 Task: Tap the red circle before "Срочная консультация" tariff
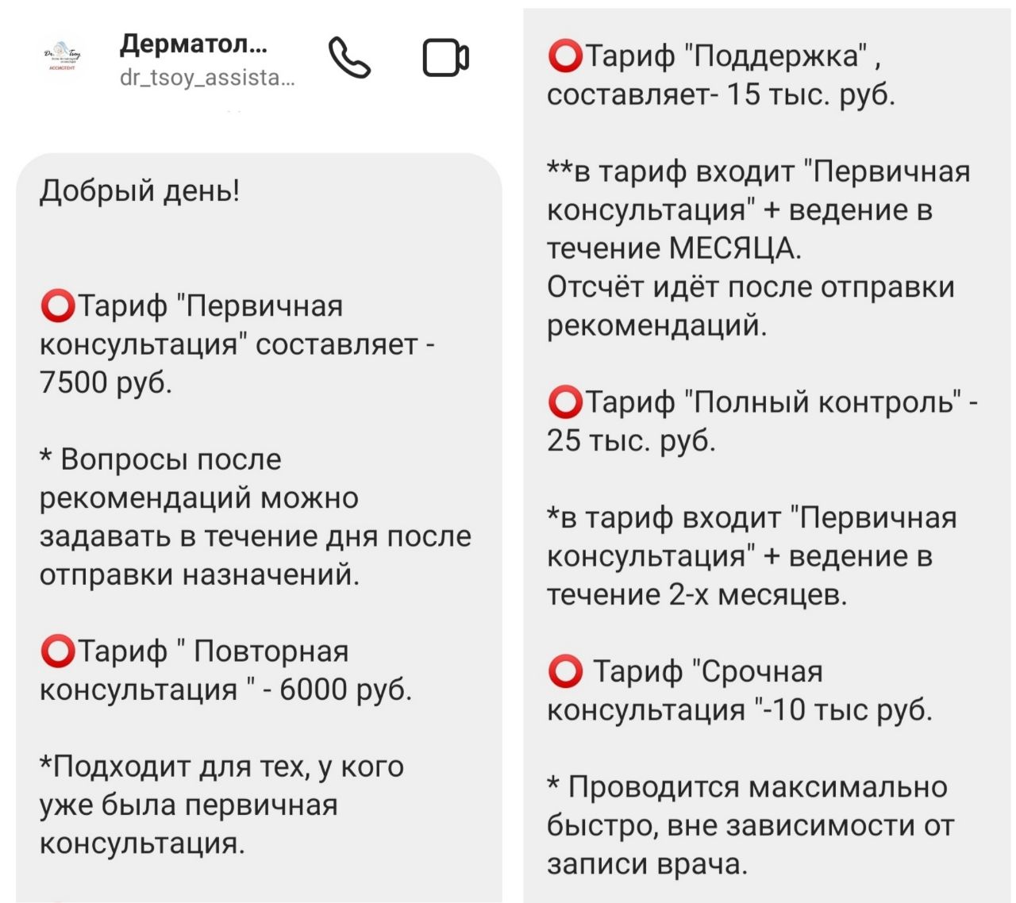[x=564, y=672]
